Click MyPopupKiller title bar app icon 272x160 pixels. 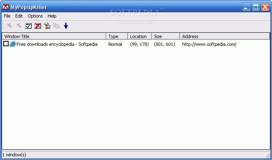[6, 7]
